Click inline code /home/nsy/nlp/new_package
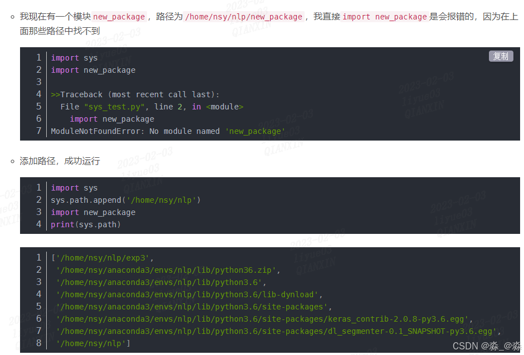524x355 pixels. (243, 17)
